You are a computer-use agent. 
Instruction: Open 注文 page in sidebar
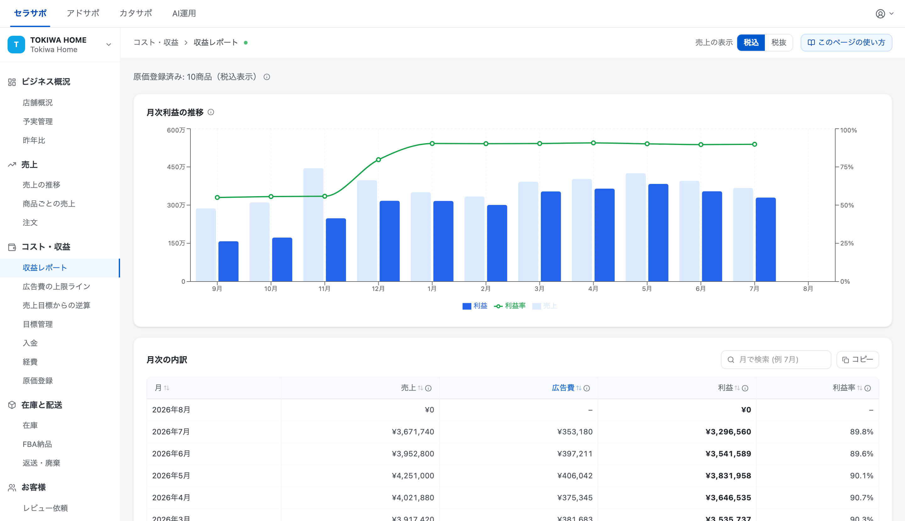[30, 223]
